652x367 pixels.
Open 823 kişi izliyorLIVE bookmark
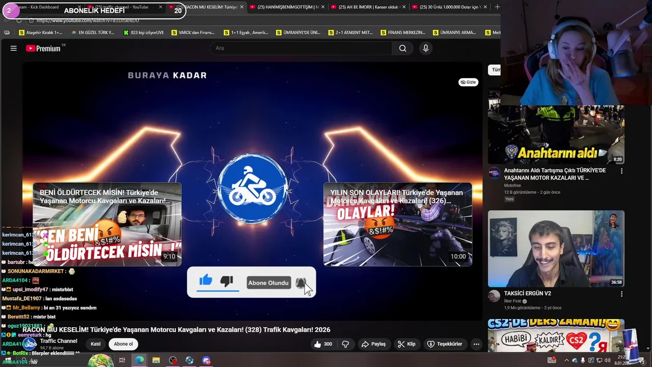coord(144,33)
